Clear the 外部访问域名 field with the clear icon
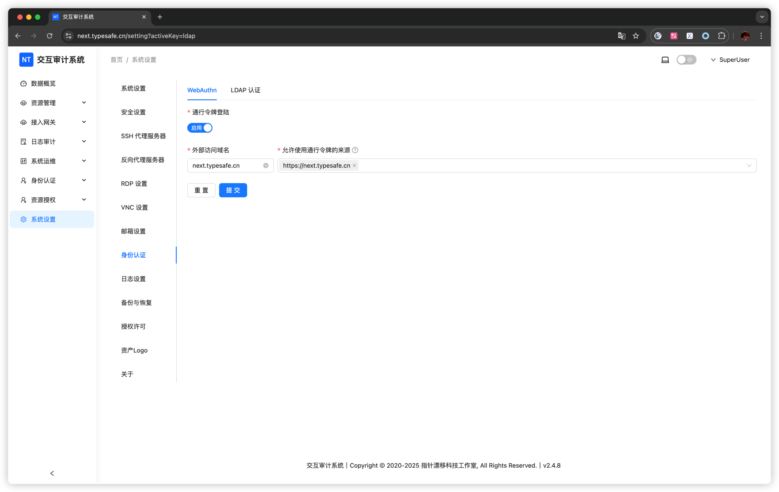This screenshot has height=492, width=779. pyautogui.click(x=266, y=165)
